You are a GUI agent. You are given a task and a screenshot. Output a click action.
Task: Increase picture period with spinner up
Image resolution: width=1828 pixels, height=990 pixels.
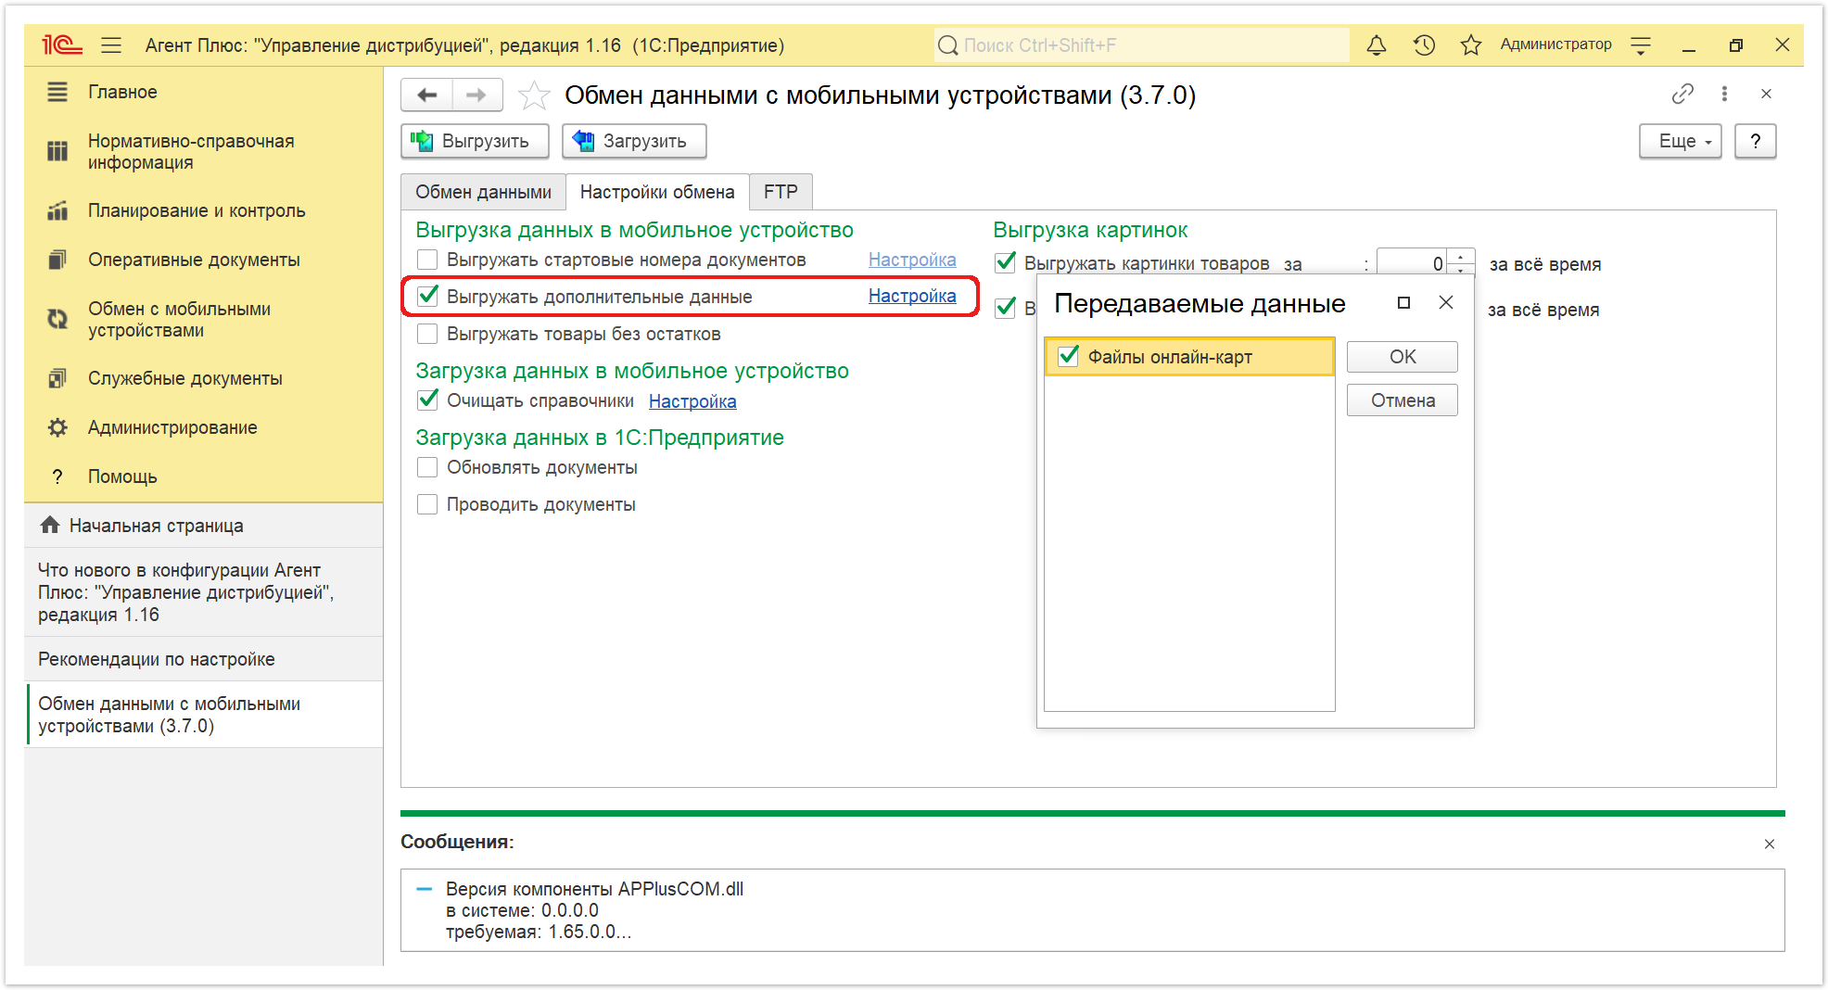coord(1460,257)
